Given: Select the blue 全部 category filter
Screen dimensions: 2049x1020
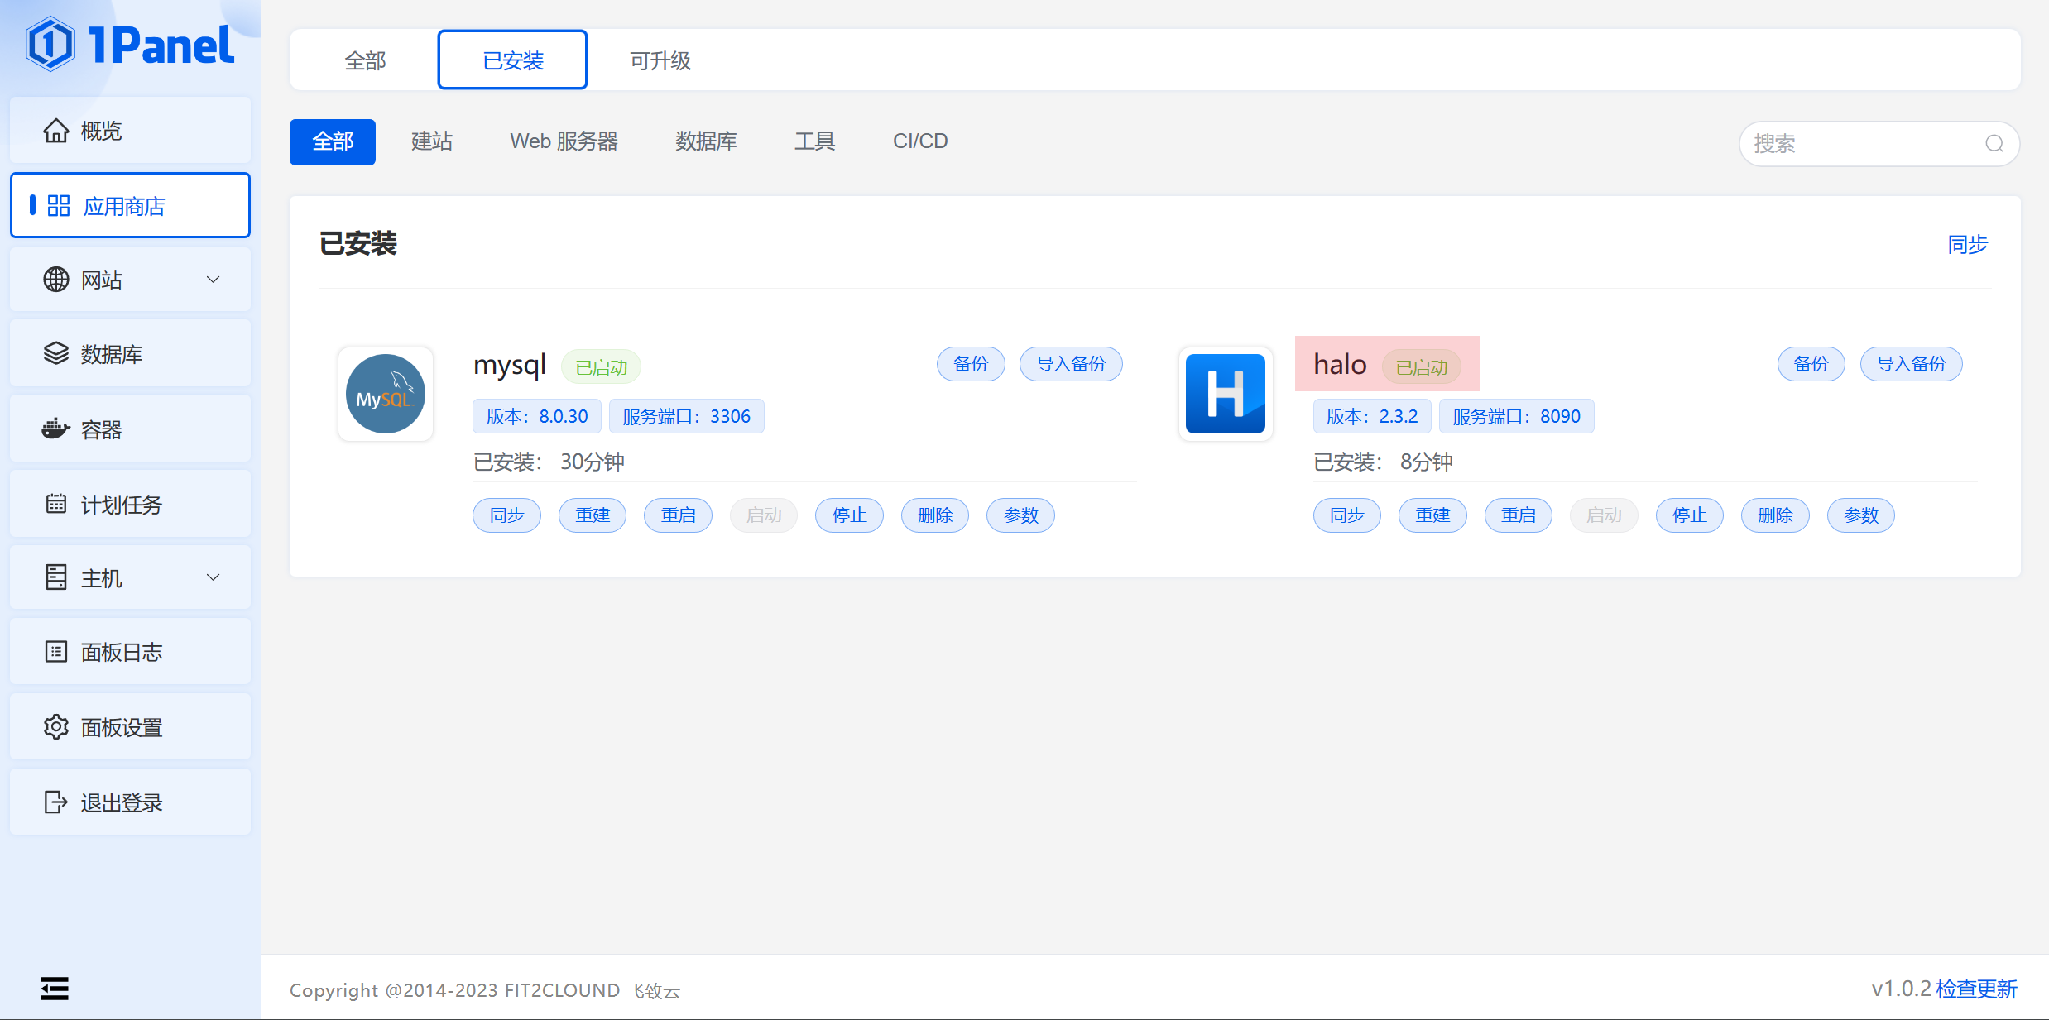Looking at the screenshot, I should pos(333,141).
